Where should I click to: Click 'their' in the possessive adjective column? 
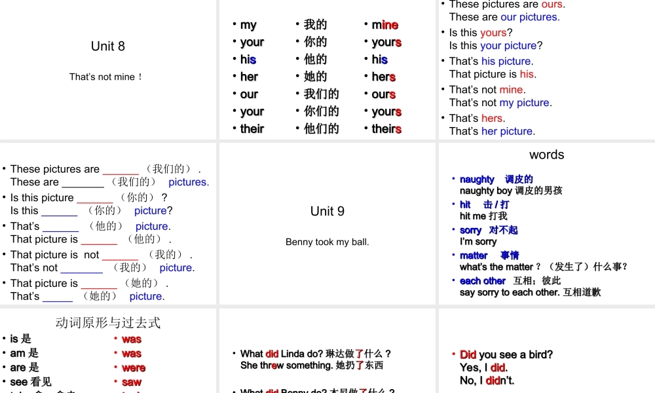(x=252, y=128)
